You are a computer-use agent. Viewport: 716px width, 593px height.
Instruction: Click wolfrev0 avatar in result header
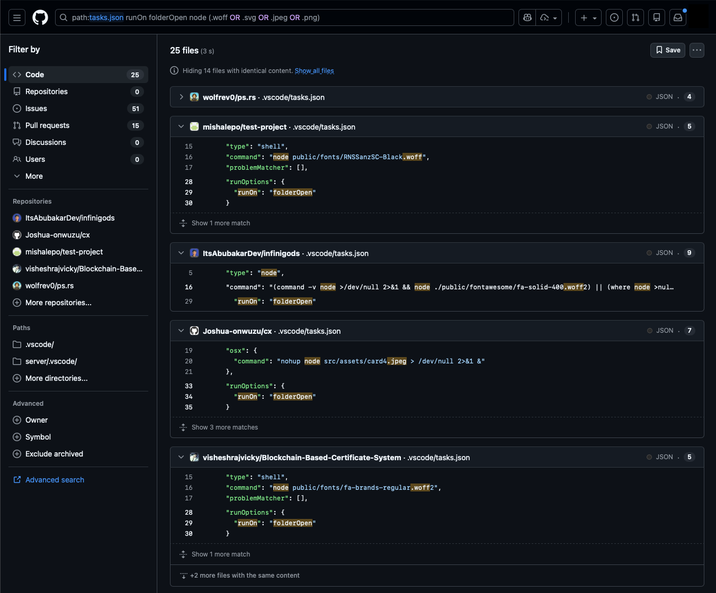[194, 97]
